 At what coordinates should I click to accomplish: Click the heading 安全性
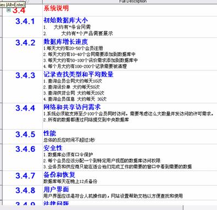(53, 148)
